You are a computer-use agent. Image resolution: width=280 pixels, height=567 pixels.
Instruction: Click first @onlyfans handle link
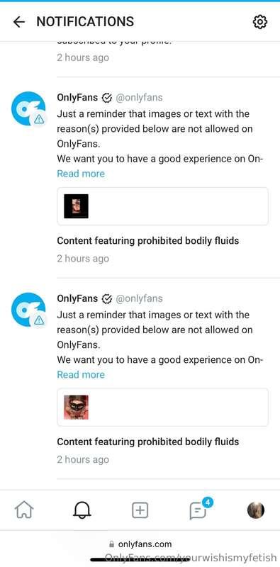point(139,98)
